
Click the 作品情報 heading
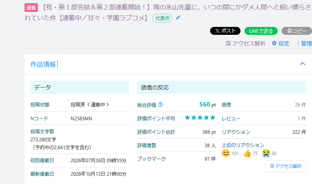click(x=43, y=64)
